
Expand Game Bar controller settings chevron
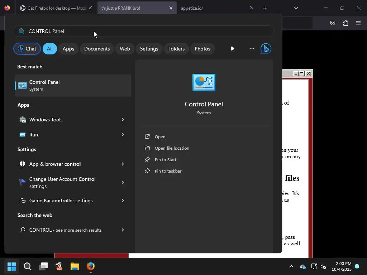point(123,201)
